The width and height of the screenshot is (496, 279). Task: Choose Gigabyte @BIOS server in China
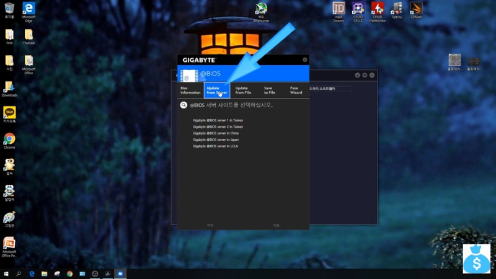click(x=216, y=133)
